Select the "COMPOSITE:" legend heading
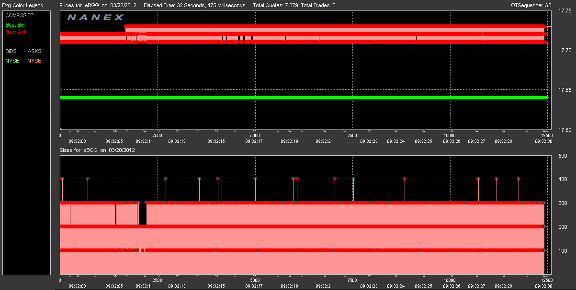 [x=20, y=15]
